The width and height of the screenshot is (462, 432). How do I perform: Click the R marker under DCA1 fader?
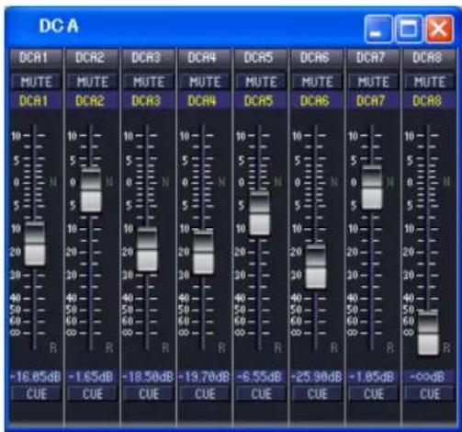tap(53, 347)
